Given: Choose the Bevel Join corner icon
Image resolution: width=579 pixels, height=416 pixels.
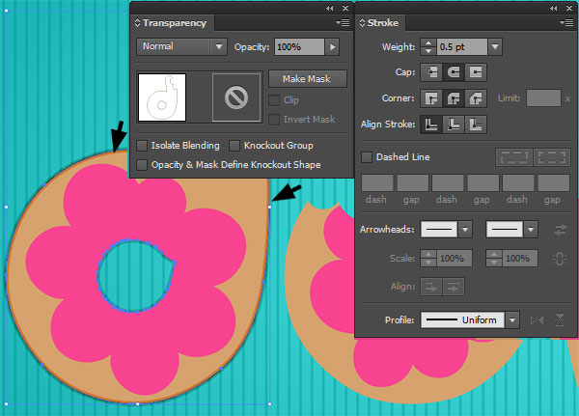Looking at the screenshot, I should (x=476, y=98).
